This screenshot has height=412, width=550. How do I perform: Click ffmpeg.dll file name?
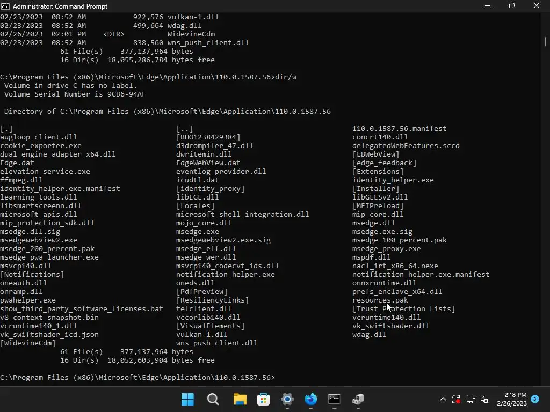coord(21,180)
